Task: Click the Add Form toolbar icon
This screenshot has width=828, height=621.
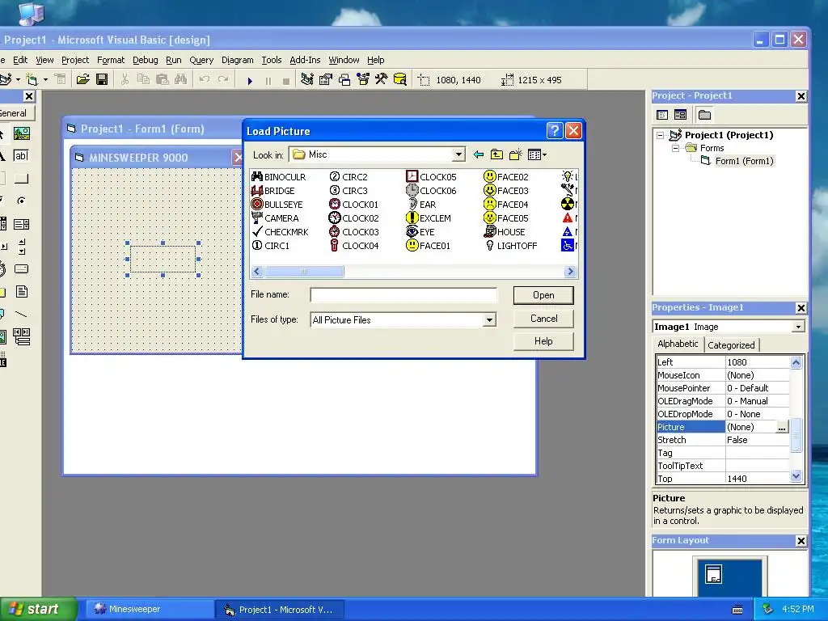Action: click(x=32, y=80)
